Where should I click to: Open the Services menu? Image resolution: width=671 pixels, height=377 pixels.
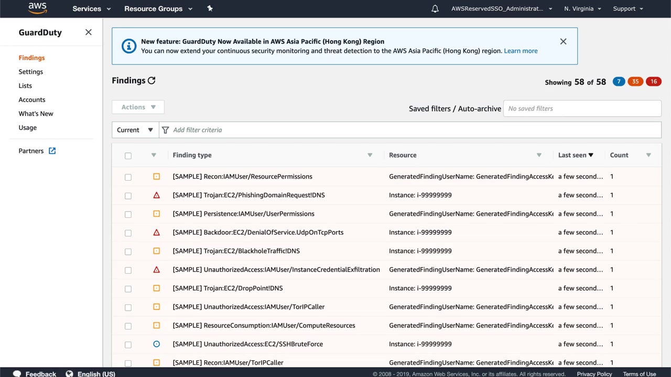tap(91, 9)
